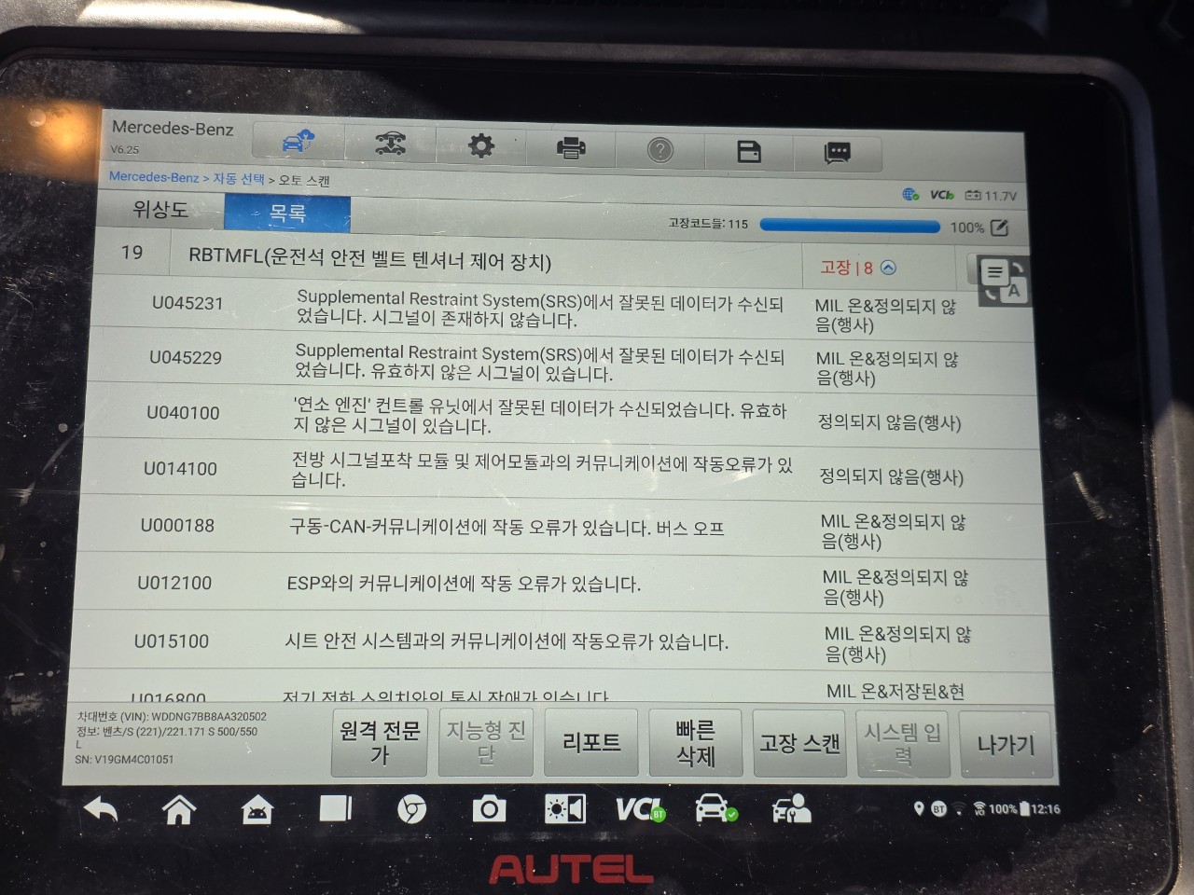Start 고장 스캔 button
This screenshot has height=895, width=1194.
(x=799, y=743)
